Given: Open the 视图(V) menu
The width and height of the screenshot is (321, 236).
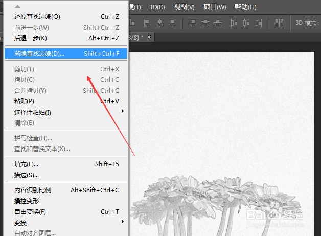Looking at the screenshot, I should tap(184, 7).
